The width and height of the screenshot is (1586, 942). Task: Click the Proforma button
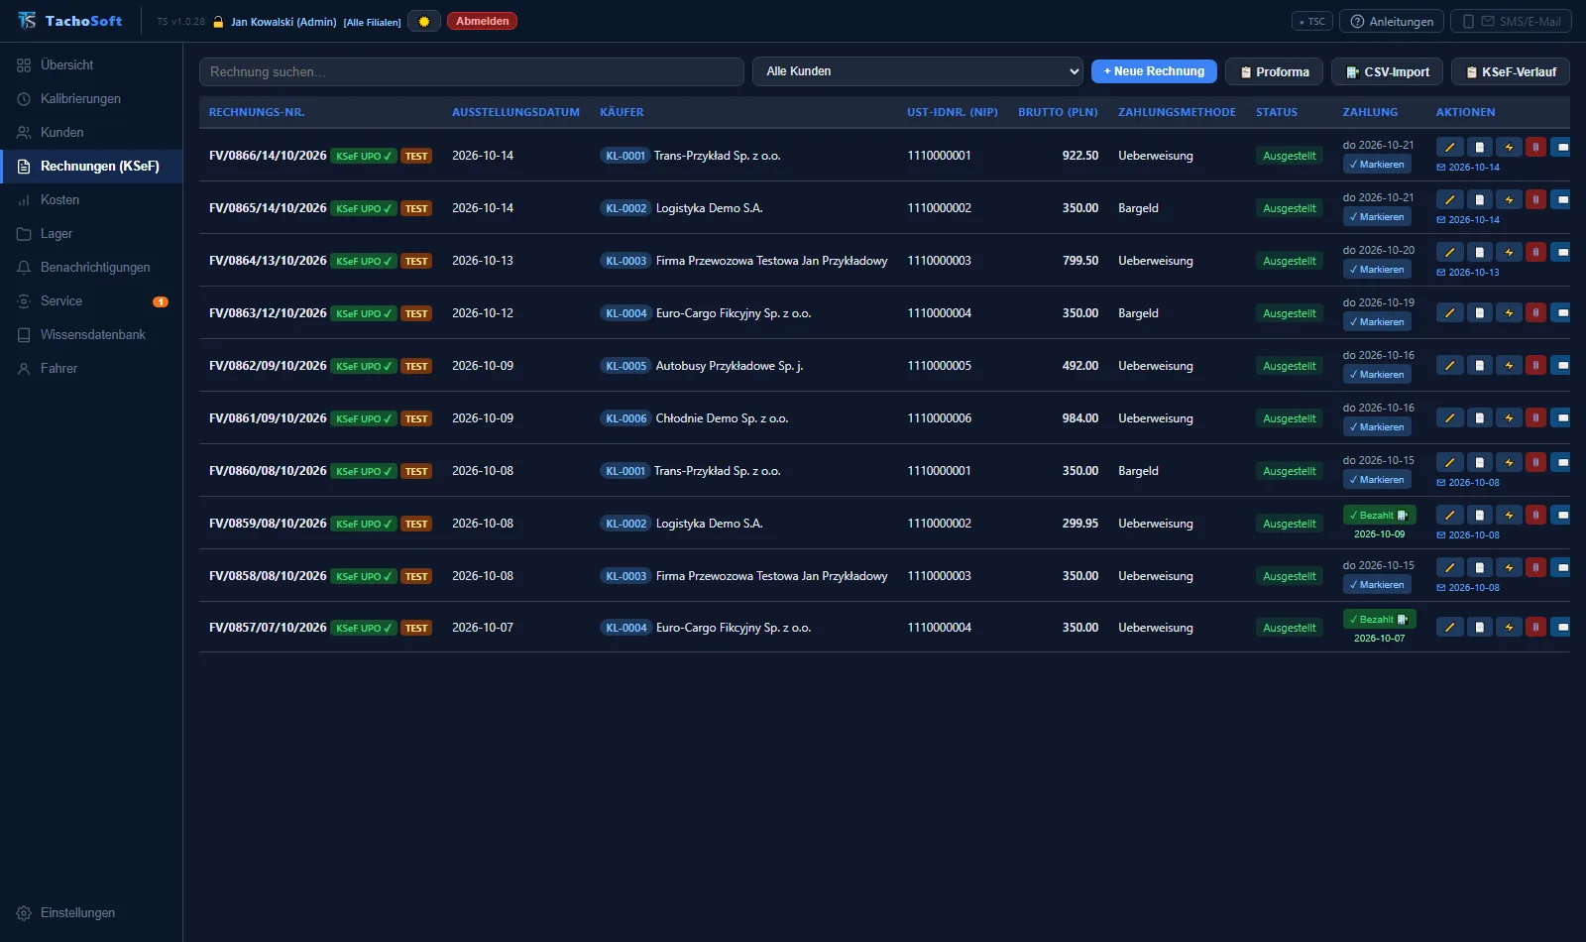pos(1274,71)
